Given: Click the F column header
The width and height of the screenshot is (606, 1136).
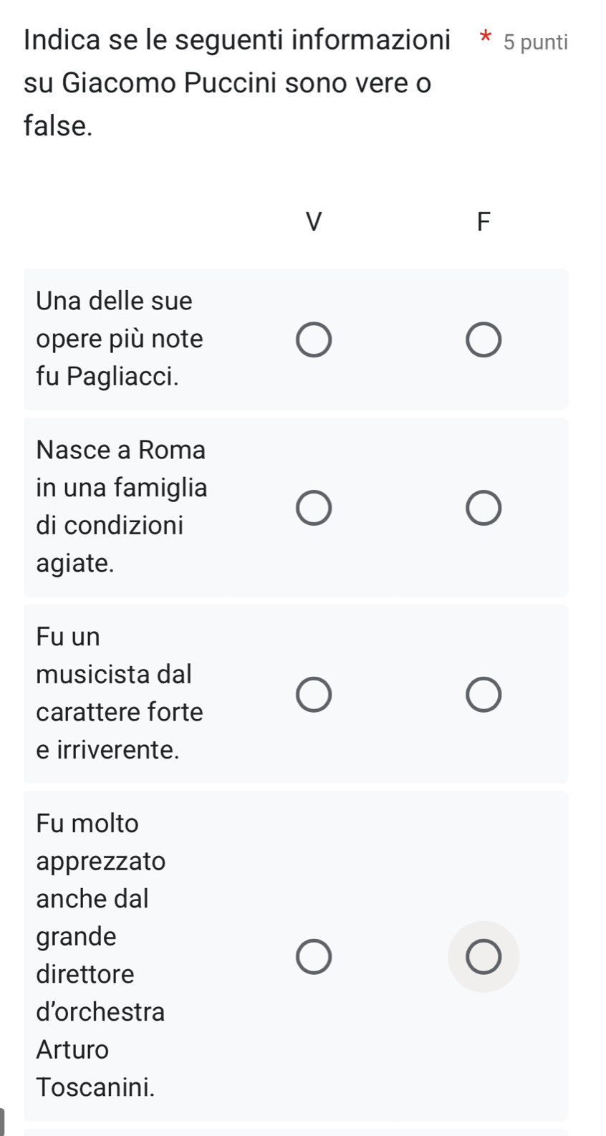Looking at the screenshot, I should point(484,221).
